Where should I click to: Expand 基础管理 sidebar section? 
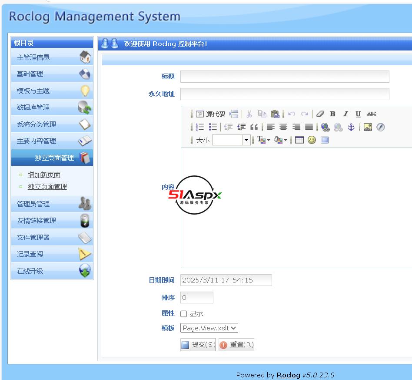(x=52, y=74)
